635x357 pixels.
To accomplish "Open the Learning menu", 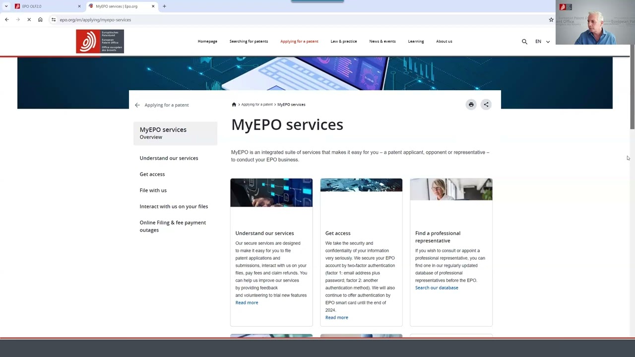I will [x=416, y=41].
